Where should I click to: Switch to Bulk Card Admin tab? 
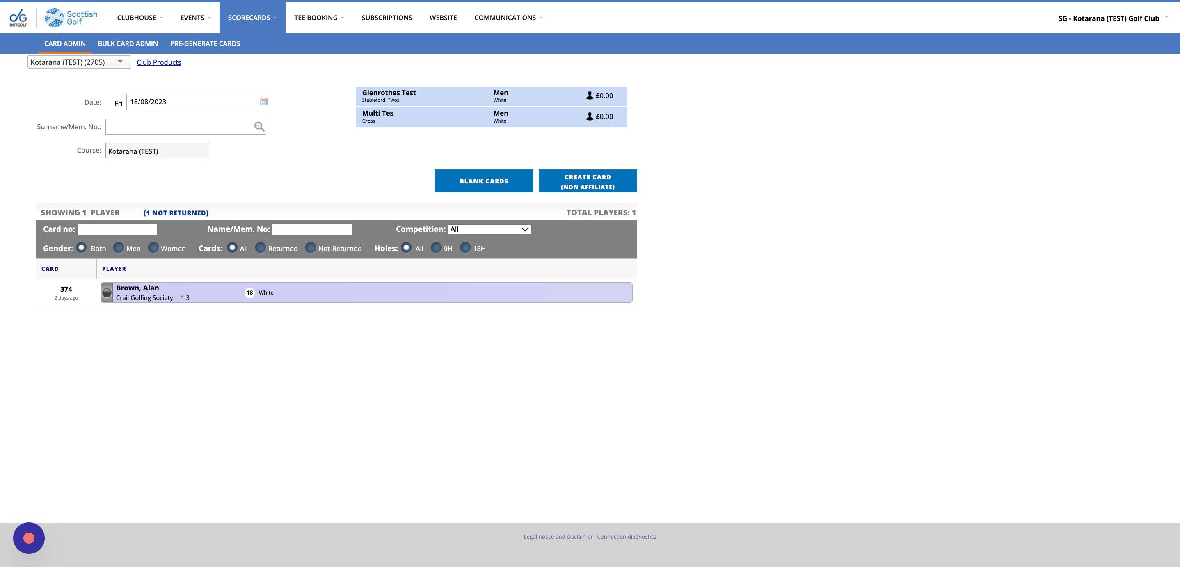(x=128, y=43)
